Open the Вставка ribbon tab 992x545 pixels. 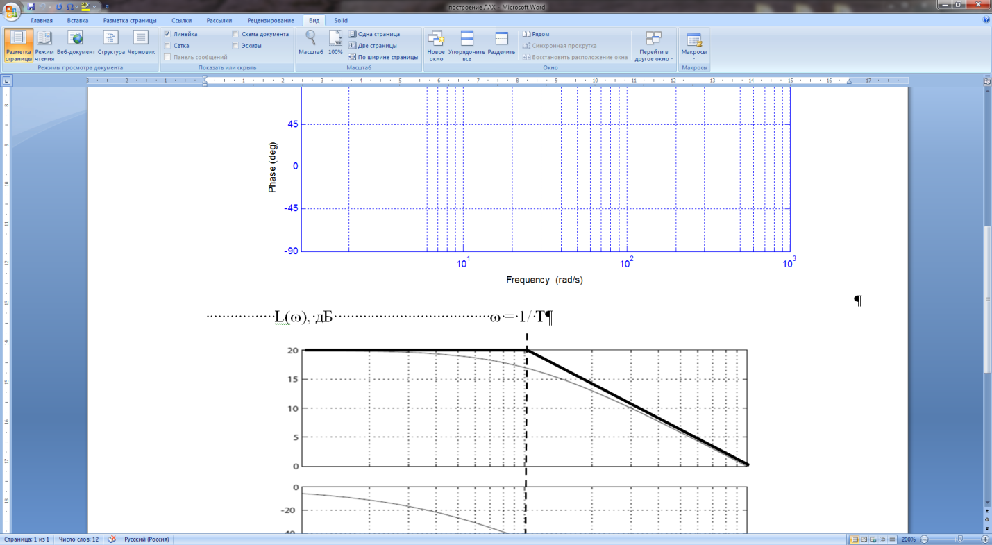coord(78,21)
